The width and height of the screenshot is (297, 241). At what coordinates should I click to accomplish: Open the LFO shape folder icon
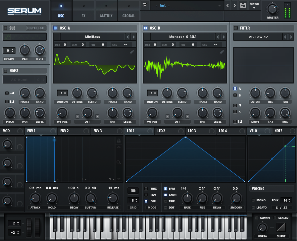click(x=133, y=191)
